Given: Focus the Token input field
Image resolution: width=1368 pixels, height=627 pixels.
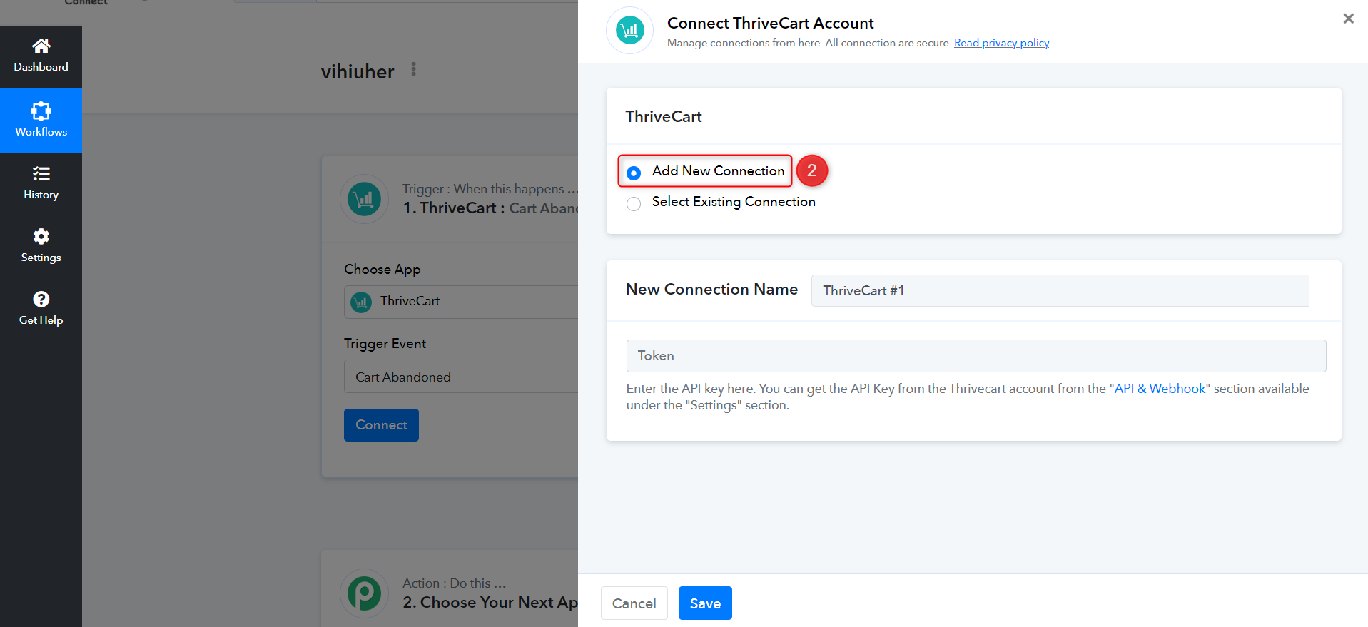Looking at the screenshot, I should tap(976, 356).
